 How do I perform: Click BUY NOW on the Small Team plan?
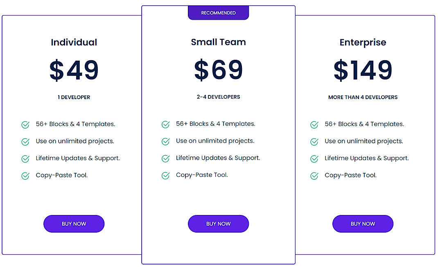(218, 224)
